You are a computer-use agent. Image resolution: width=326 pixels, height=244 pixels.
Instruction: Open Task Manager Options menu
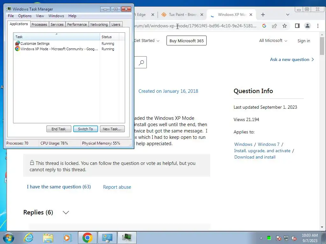coord(25,16)
